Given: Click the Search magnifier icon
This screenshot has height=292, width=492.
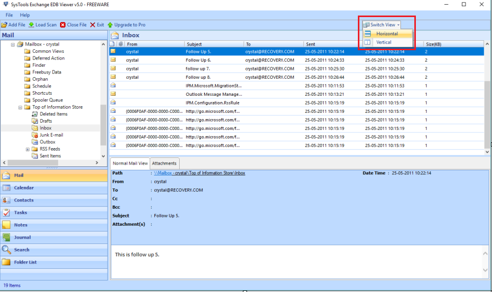Looking at the screenshot, I should click(6, 250).
